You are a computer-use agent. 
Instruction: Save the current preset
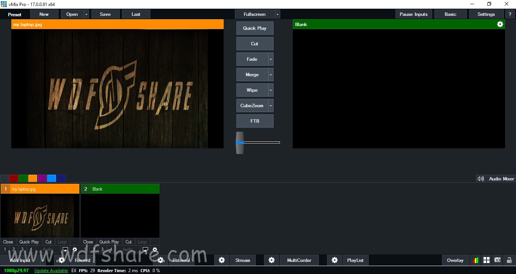(105, 14)
